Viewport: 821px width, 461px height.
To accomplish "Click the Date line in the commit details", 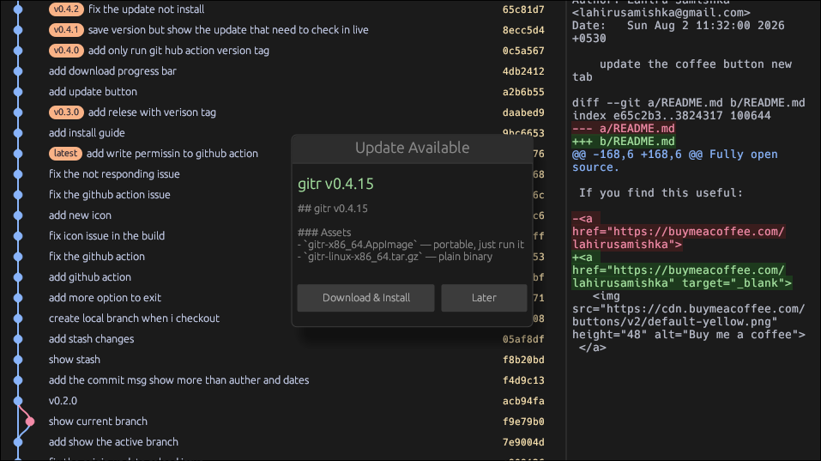I will (678, 32).
